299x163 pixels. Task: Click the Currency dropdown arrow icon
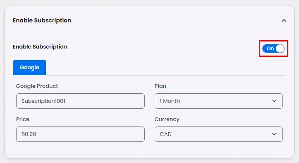point(274,134)
